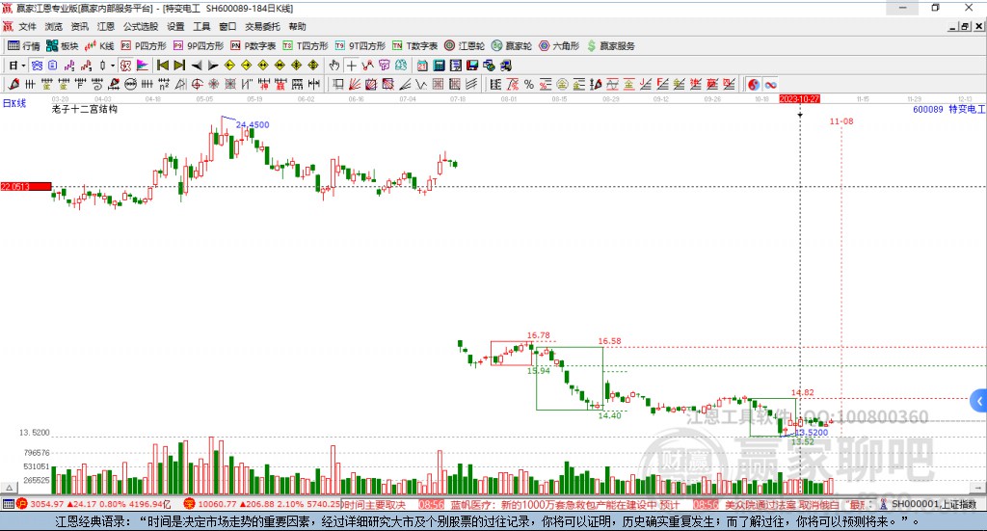Select the red pencil drawing tool
Viewport: 987px width, 531px height.
pos(13,84)
